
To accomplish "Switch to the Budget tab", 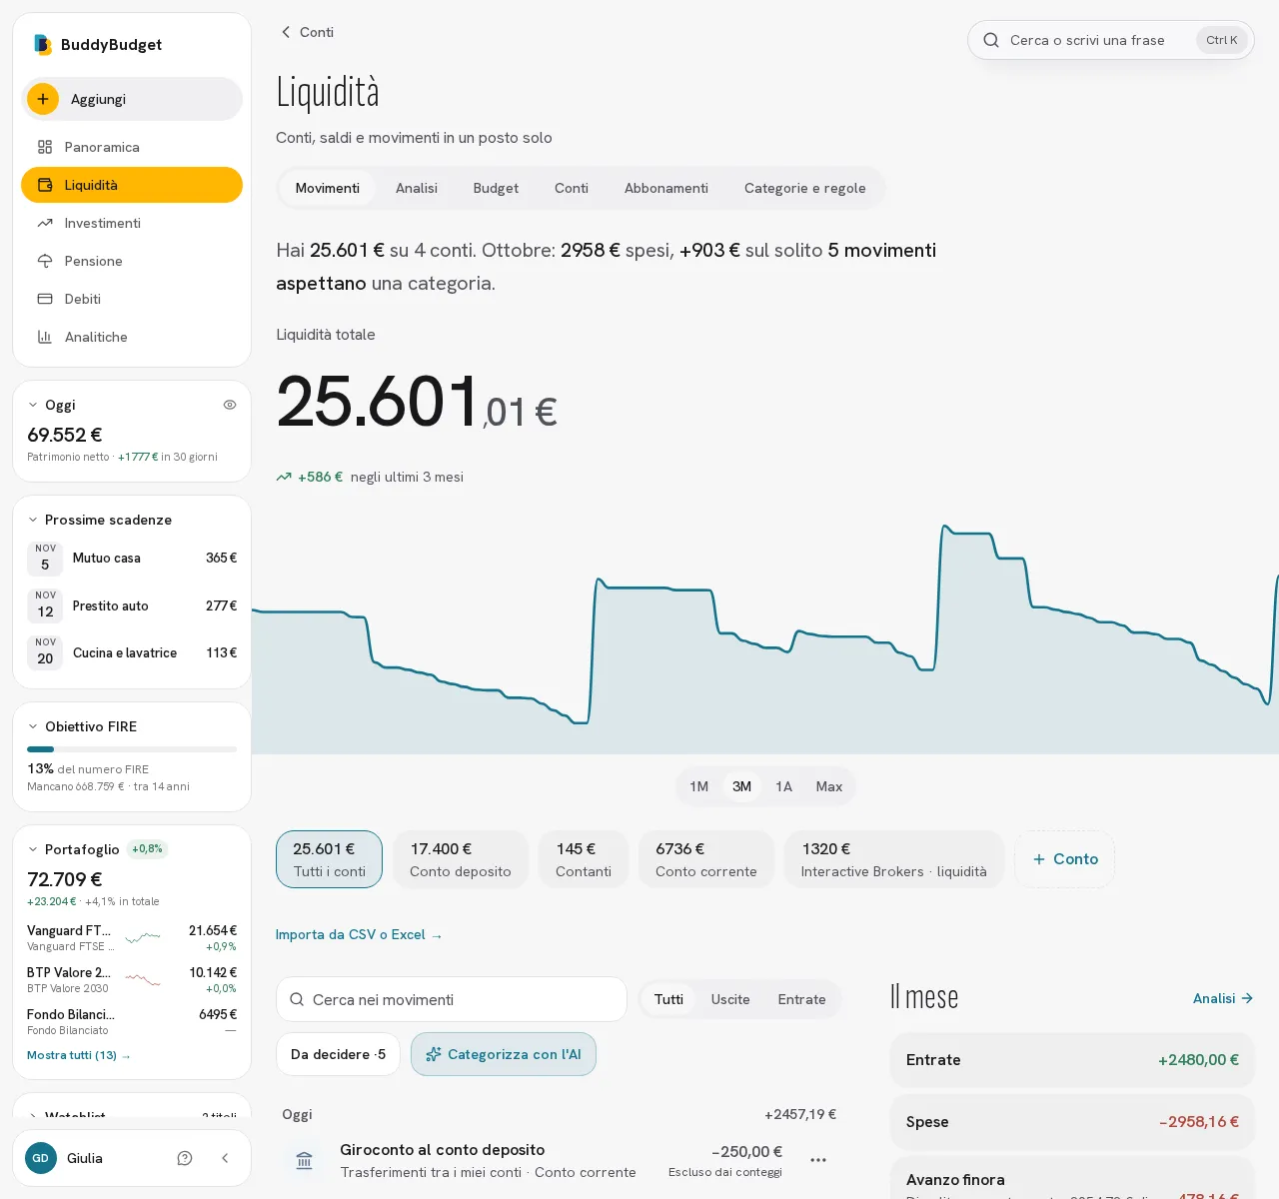I will coord(496,188).
